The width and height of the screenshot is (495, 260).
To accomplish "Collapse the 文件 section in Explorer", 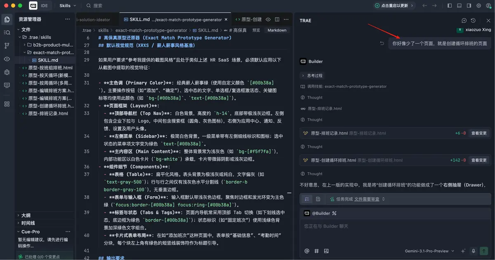I will pyautogui.click(x=26, y=30).
